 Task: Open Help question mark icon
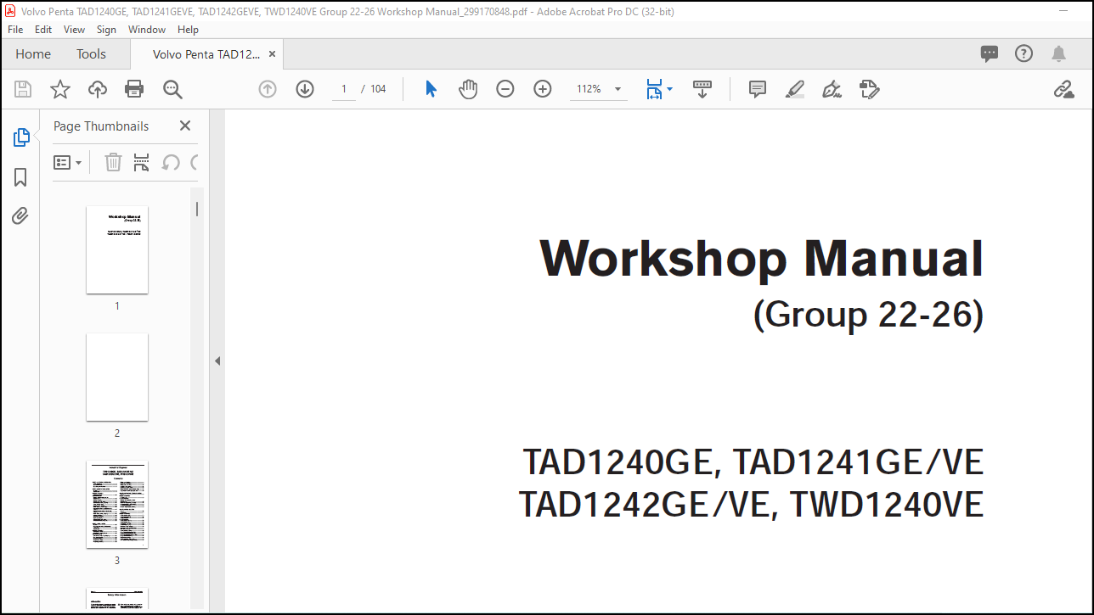click(x=1024, y=53)
